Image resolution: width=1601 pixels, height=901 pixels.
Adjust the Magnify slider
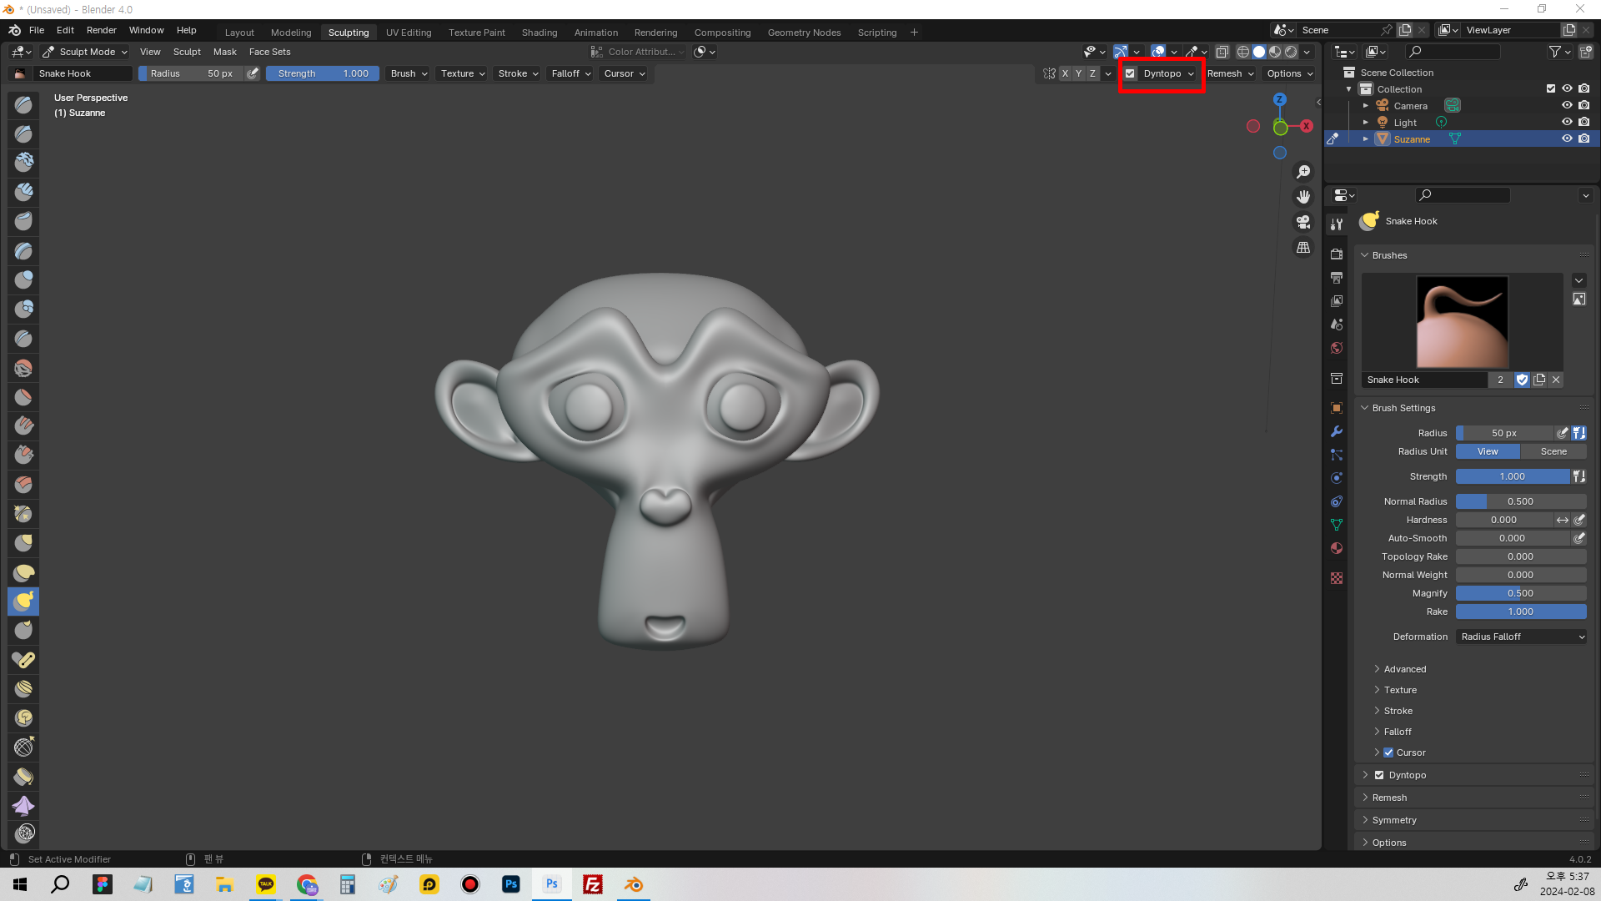pos(1521,593)
